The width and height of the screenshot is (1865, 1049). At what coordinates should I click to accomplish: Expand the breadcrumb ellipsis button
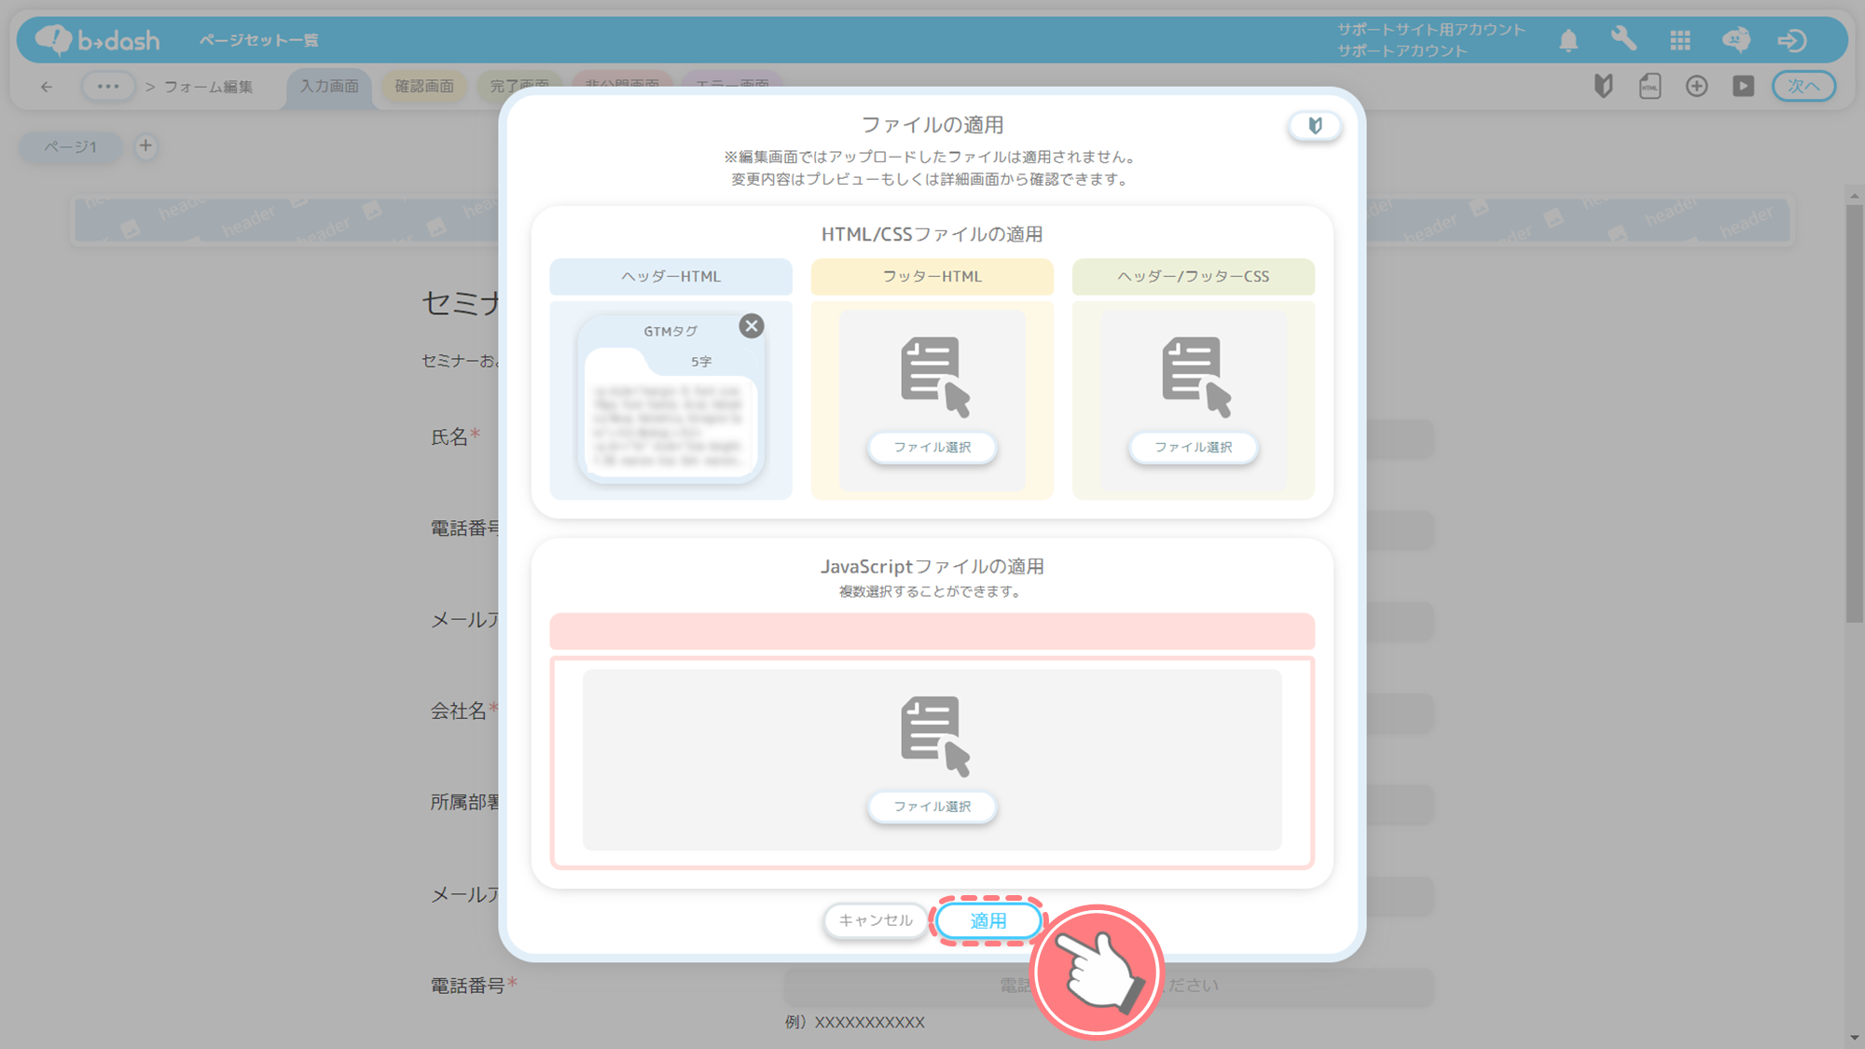[108, 87]
